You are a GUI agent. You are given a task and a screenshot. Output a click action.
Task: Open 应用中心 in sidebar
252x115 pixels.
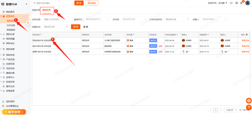pyautogui.click(x=10, y=77)
